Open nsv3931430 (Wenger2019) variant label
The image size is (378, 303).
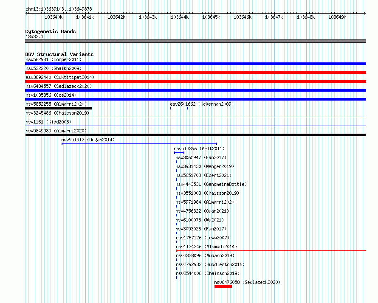(205, 166)
